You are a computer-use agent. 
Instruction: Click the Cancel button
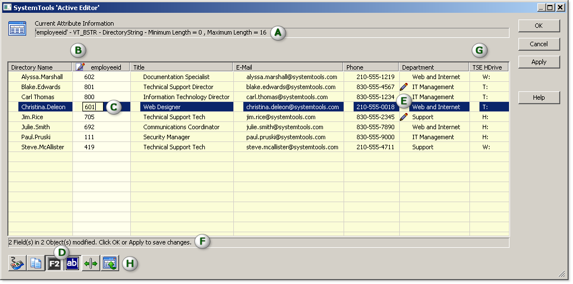click(x=538, y=44)
